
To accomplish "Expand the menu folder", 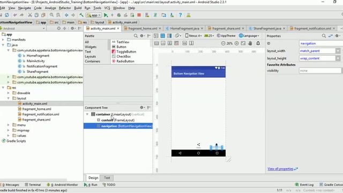I will click(x=9, y=125).
